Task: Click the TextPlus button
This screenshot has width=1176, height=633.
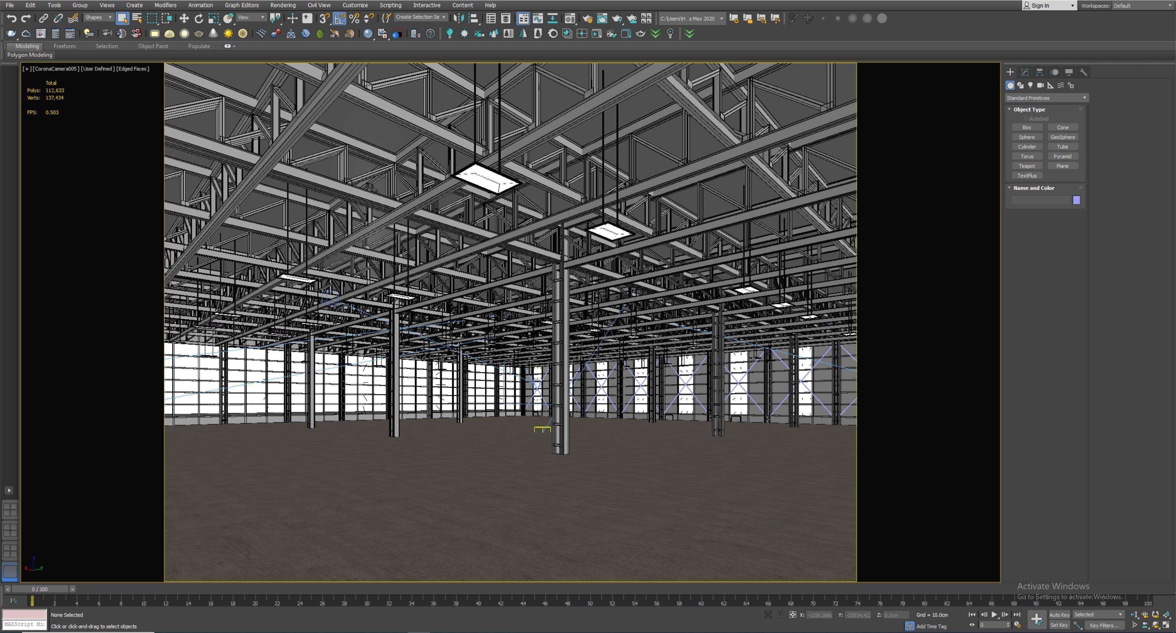Action: [1027, 176]
